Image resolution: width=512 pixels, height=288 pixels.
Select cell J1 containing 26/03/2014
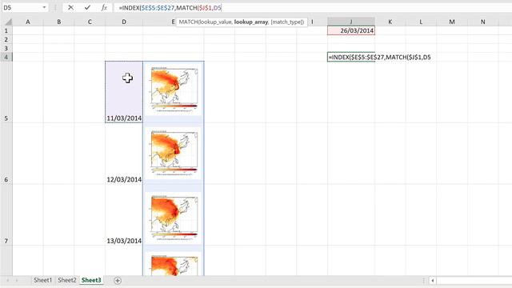pos(351,30)
